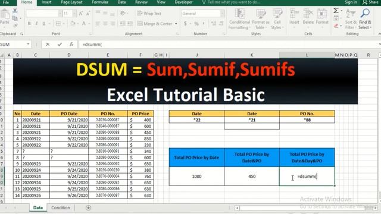Increase font size with larger A icon
381x214 pixels.
[x=81, y=13]
